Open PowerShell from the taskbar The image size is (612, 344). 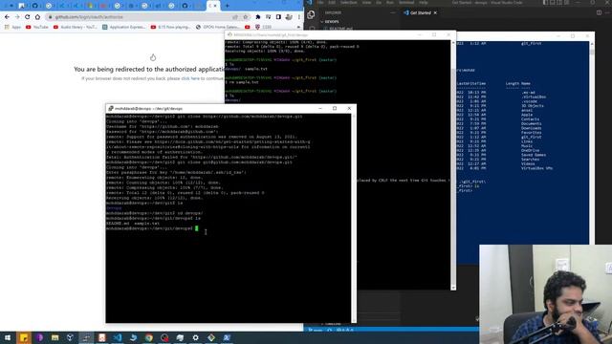coord(227,337)
